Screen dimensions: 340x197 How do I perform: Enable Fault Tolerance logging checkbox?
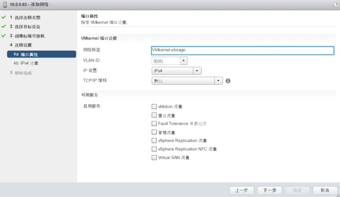154,124
